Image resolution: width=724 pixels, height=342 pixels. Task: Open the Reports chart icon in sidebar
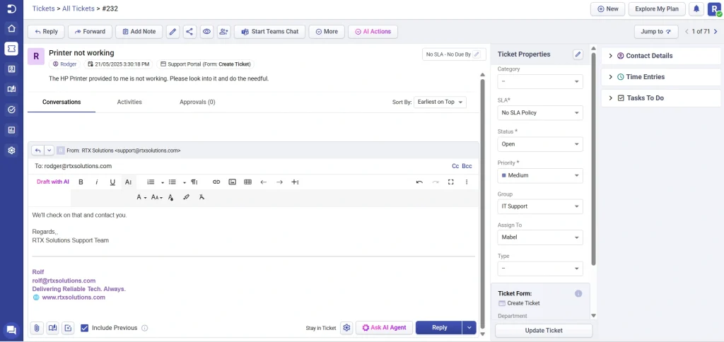11,130
